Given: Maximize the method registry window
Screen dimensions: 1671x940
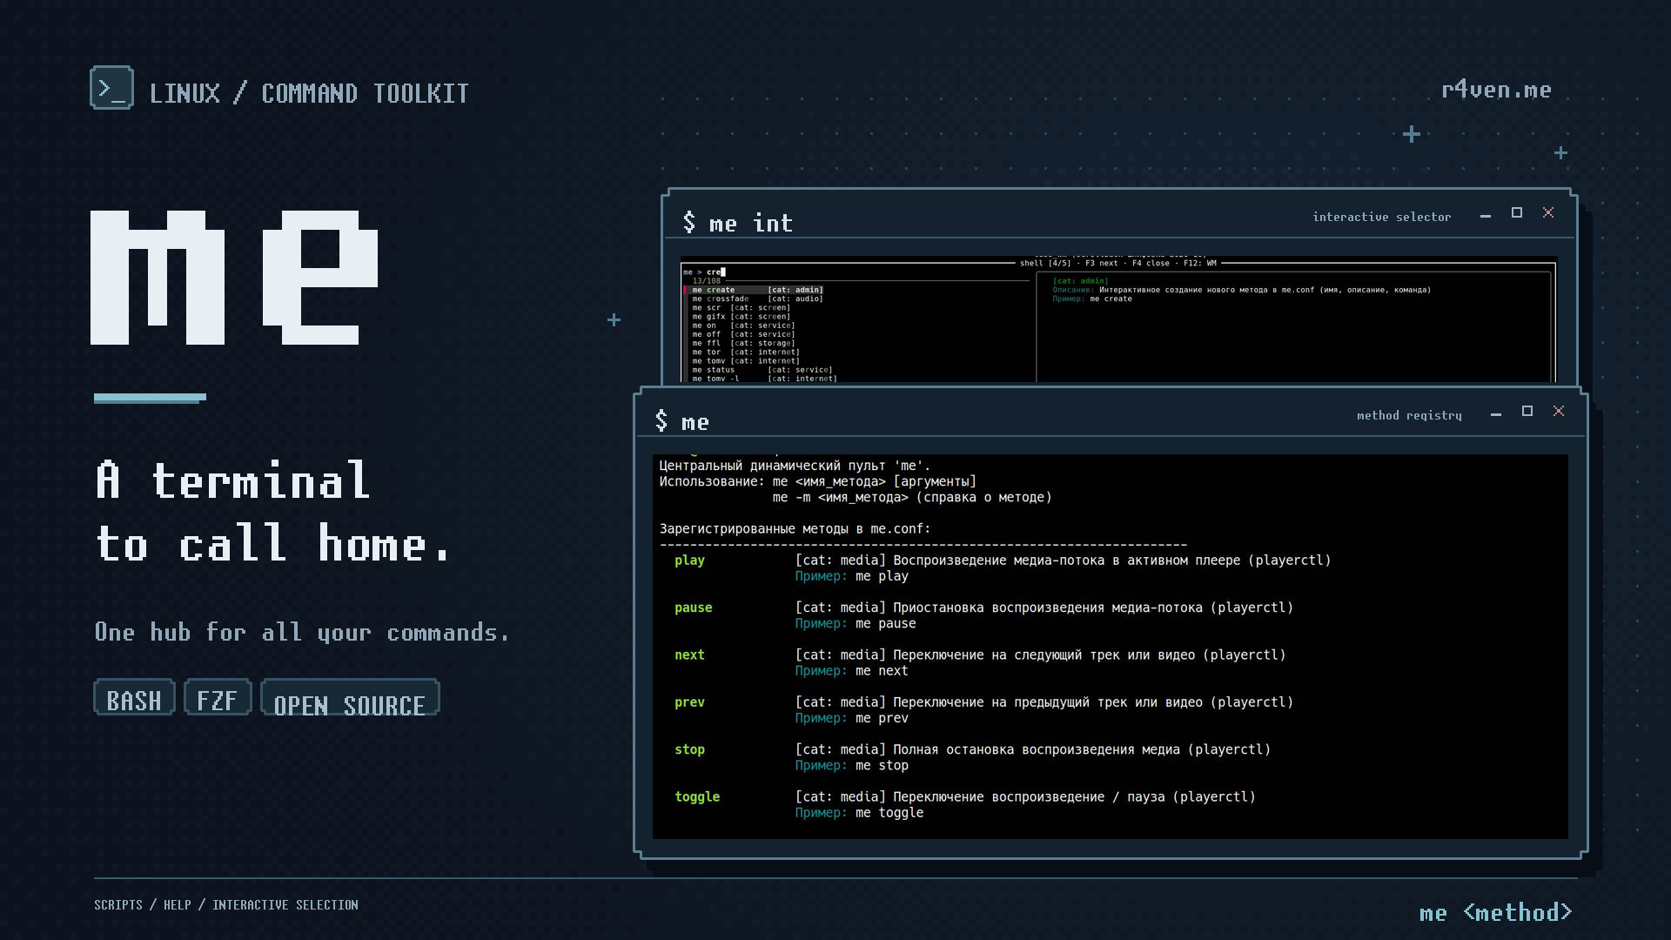Looking at the screenshot, I should (1527, 412).
